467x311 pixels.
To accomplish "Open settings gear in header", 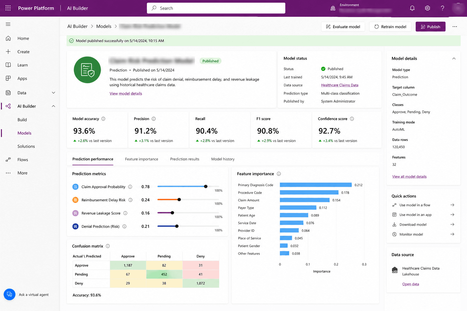I will (427, 8).
